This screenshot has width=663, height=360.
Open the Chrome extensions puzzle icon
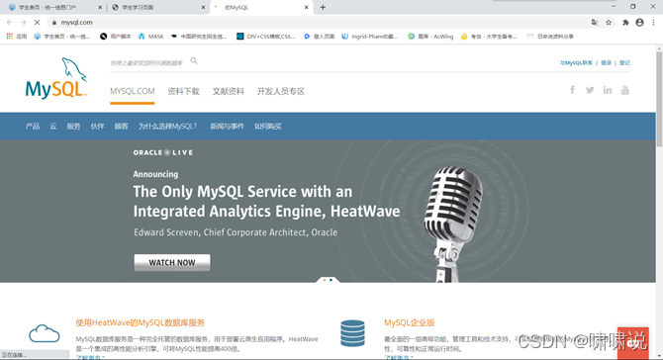625,23
